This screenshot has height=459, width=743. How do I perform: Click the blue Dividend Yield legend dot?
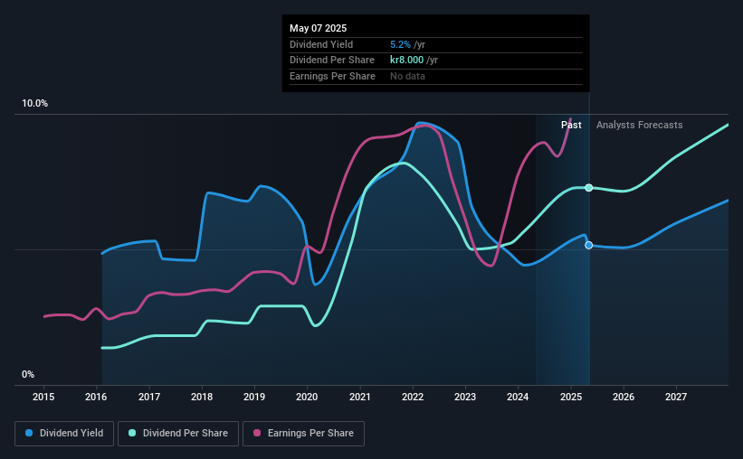point(29,433)
